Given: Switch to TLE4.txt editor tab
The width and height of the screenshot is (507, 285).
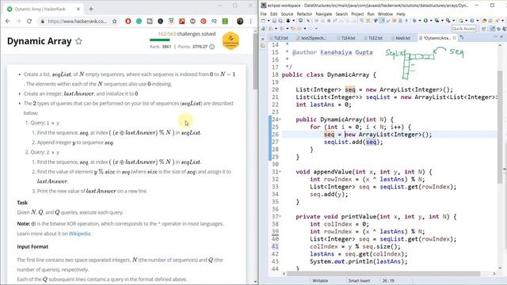Looking at the screenshot, I should click(x=347, y=38).
